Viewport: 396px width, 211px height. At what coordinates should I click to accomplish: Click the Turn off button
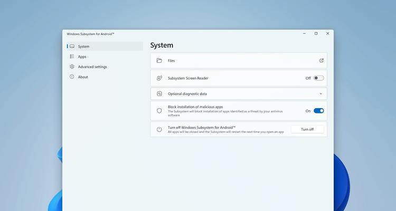coord(307,129)
